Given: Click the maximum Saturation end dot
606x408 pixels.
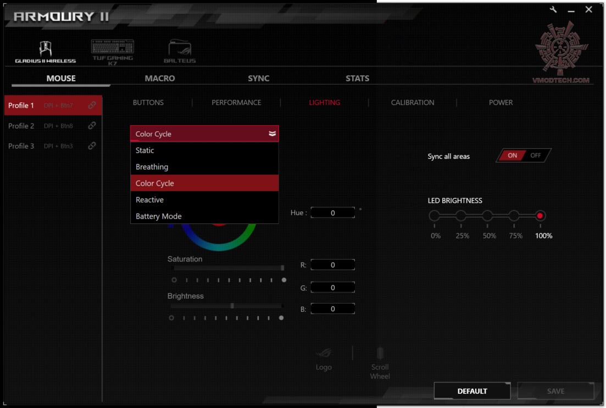Looking at the screenshot, I should [284, 280].
